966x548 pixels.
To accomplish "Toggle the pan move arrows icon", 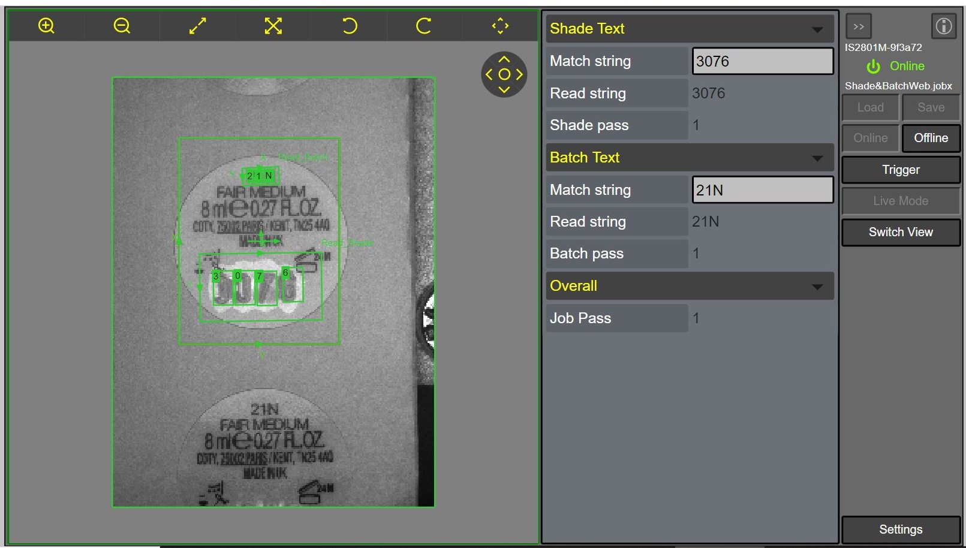I will [500, 26].
